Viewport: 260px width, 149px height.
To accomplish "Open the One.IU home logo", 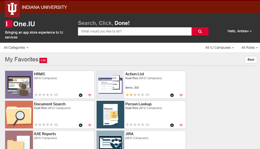I will click(20, 24).
